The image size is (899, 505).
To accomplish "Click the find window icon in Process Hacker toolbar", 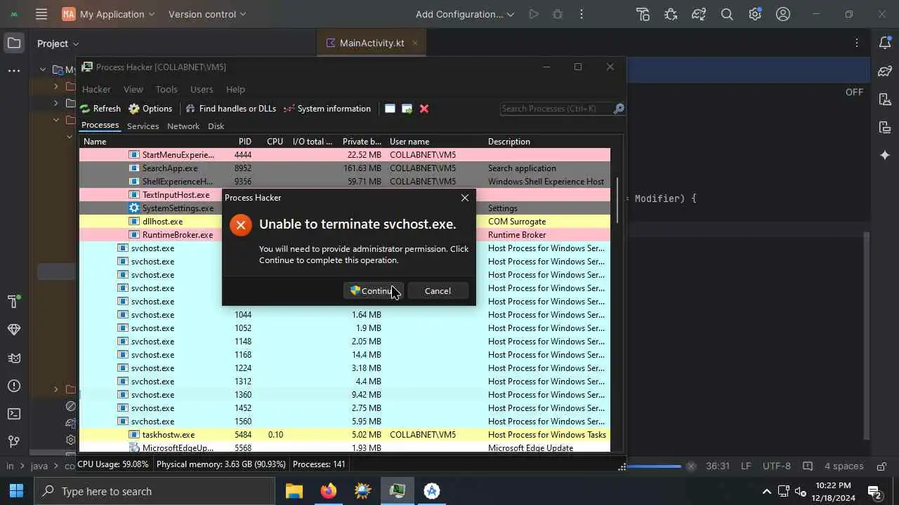I will pos(390,109).
